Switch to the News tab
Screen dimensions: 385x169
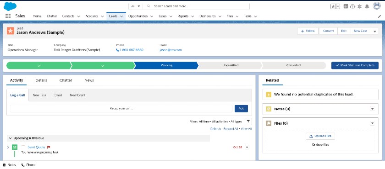coord(89,80)
